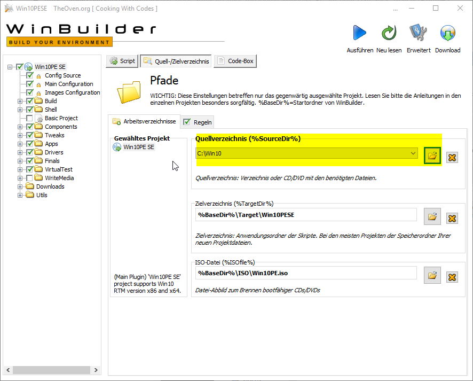This screenshot has height=381, width=473.
Task: Uncheck the Win10PE SE root checkbox
Action: 20,67
